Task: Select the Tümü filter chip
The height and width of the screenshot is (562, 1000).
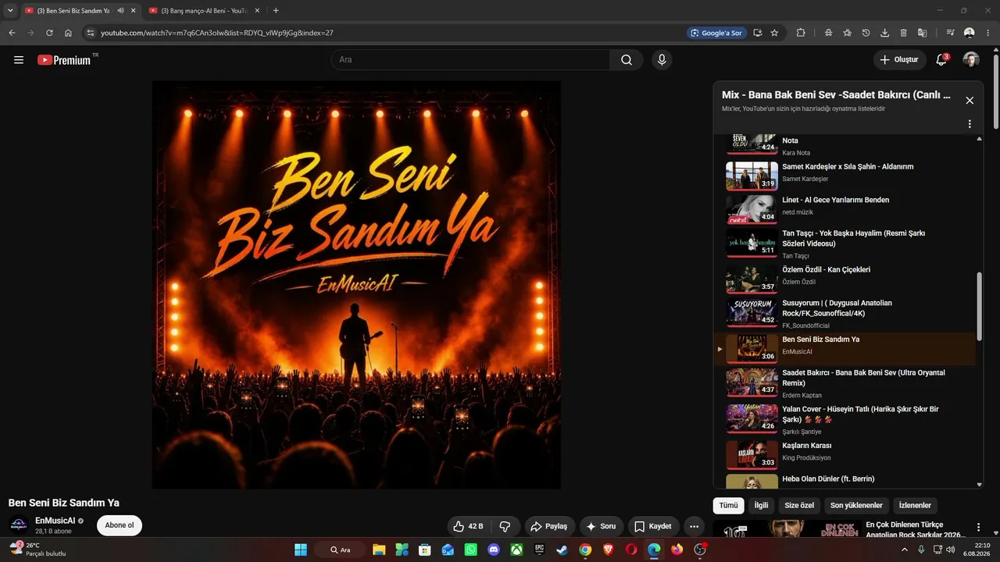Action: [728, 506]
